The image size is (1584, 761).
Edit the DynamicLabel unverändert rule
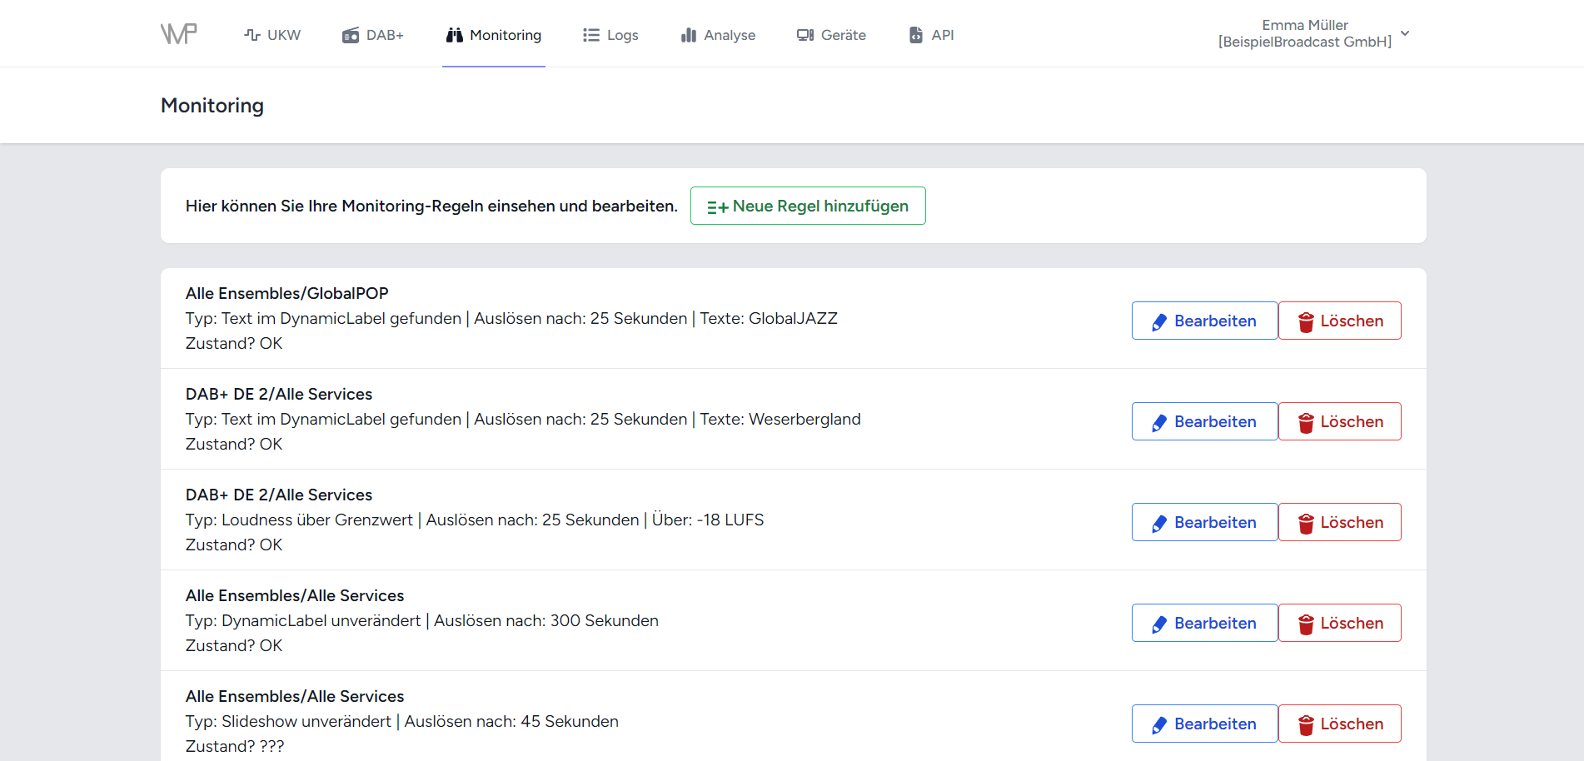coord(1204,623)
